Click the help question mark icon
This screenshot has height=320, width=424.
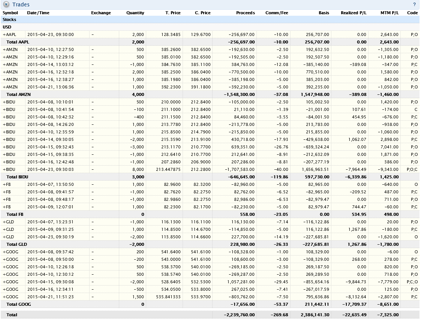(414, 4)
